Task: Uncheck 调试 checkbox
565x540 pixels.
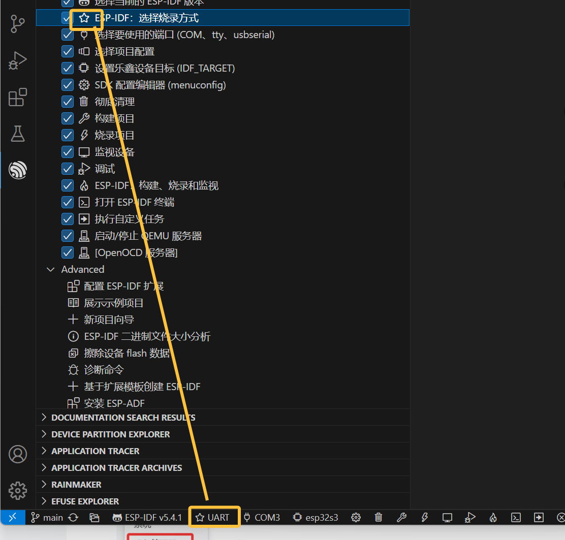Action: [68, 169]
